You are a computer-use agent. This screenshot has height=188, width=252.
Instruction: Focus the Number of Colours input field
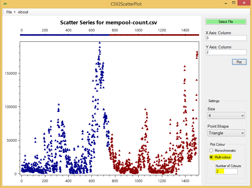tap(227, 171)
